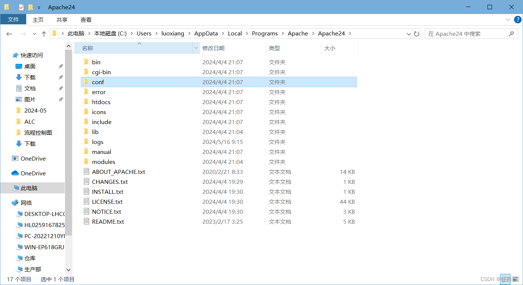Image resolution: width=523 pixels, height=285 pixels.
Task: Select the conf folder icon
Action: [x=86, y=82]
